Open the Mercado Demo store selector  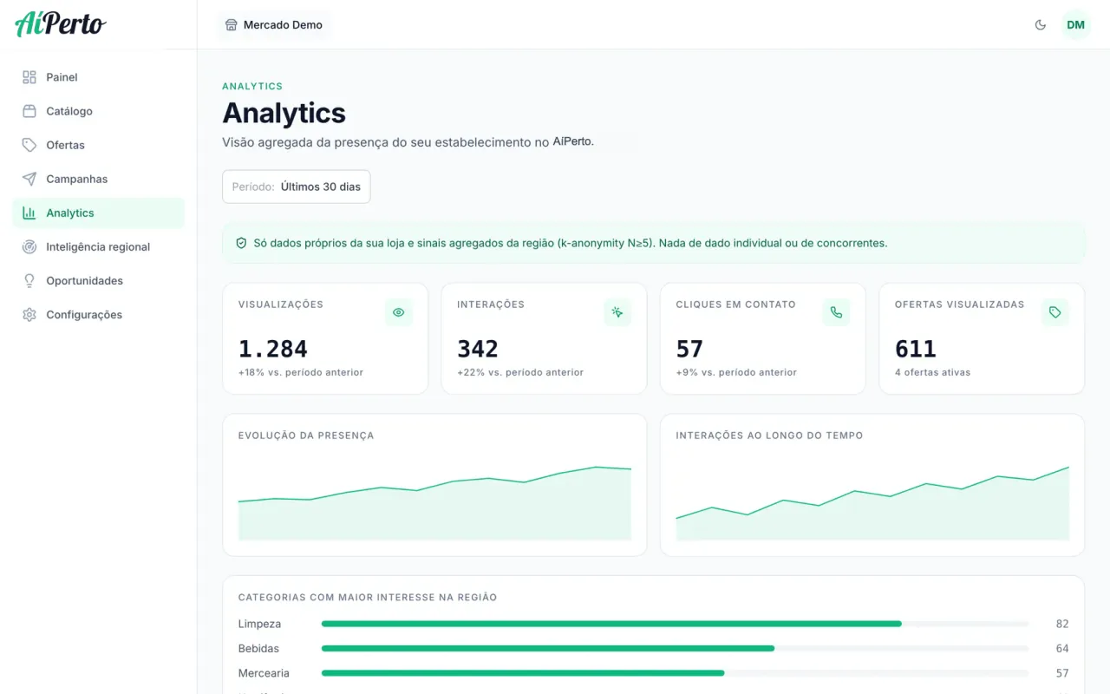[274, 25]
